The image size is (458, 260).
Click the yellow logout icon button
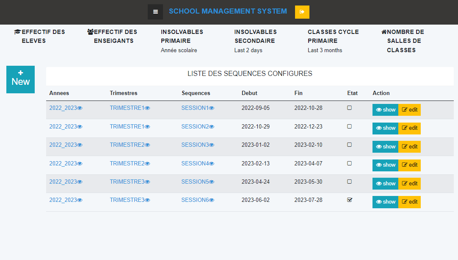click(302, 12)
